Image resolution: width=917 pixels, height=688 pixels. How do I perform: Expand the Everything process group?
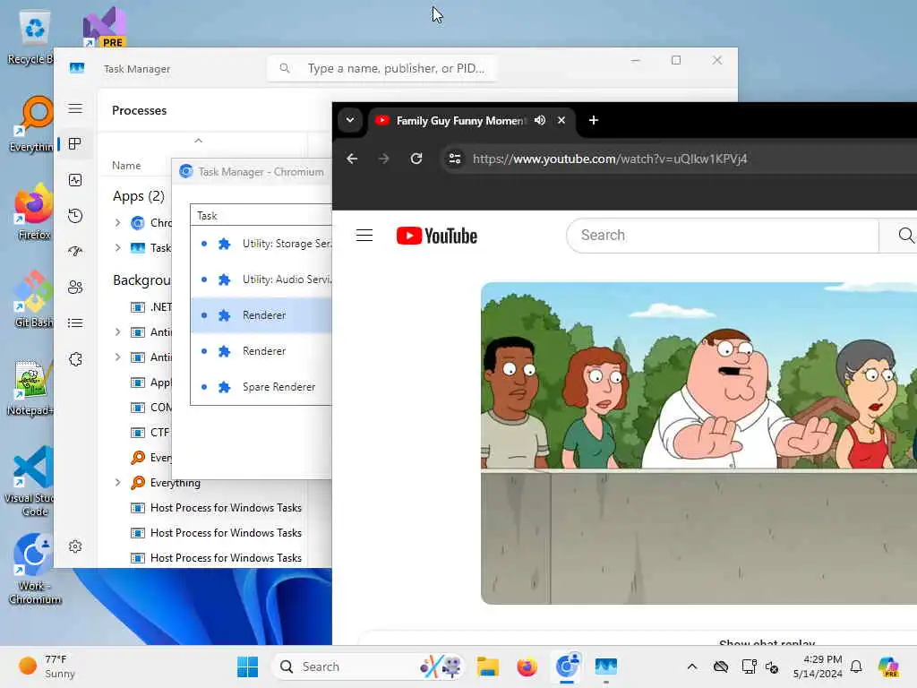click(x=117, y=483)
